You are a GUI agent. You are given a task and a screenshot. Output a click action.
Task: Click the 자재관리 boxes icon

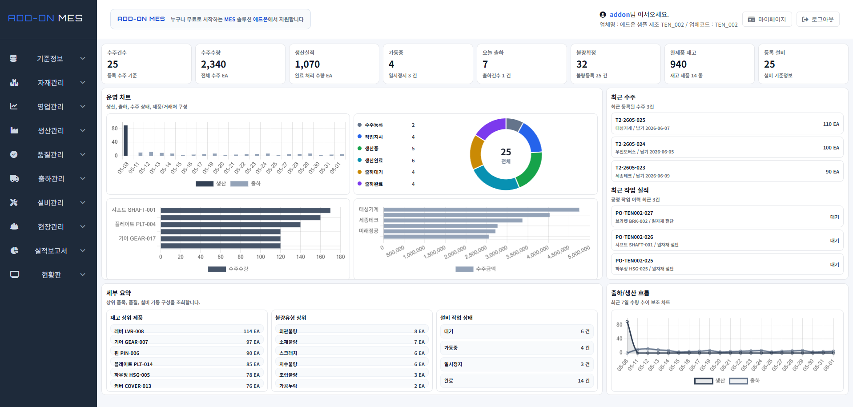14,82
